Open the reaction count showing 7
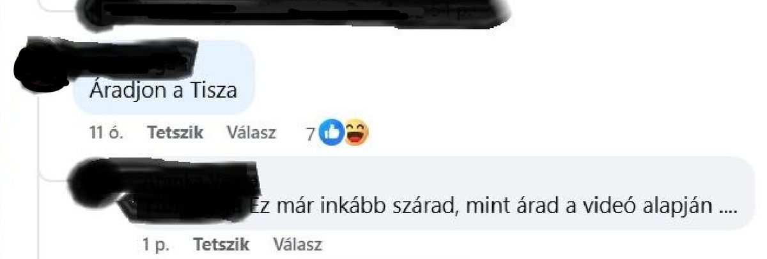Image resolution: width=767 pixels, height=259 pixels. point(311,133)
